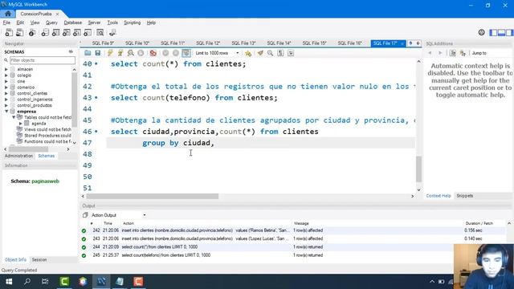Screen dimensions: 514x289
Task: Save the script using floppy disk icon
Action: point(98,53)
